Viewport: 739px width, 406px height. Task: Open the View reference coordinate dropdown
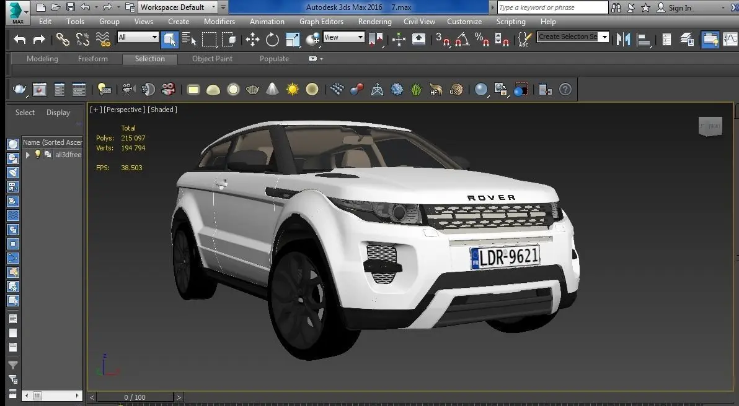tap(343, 37)
